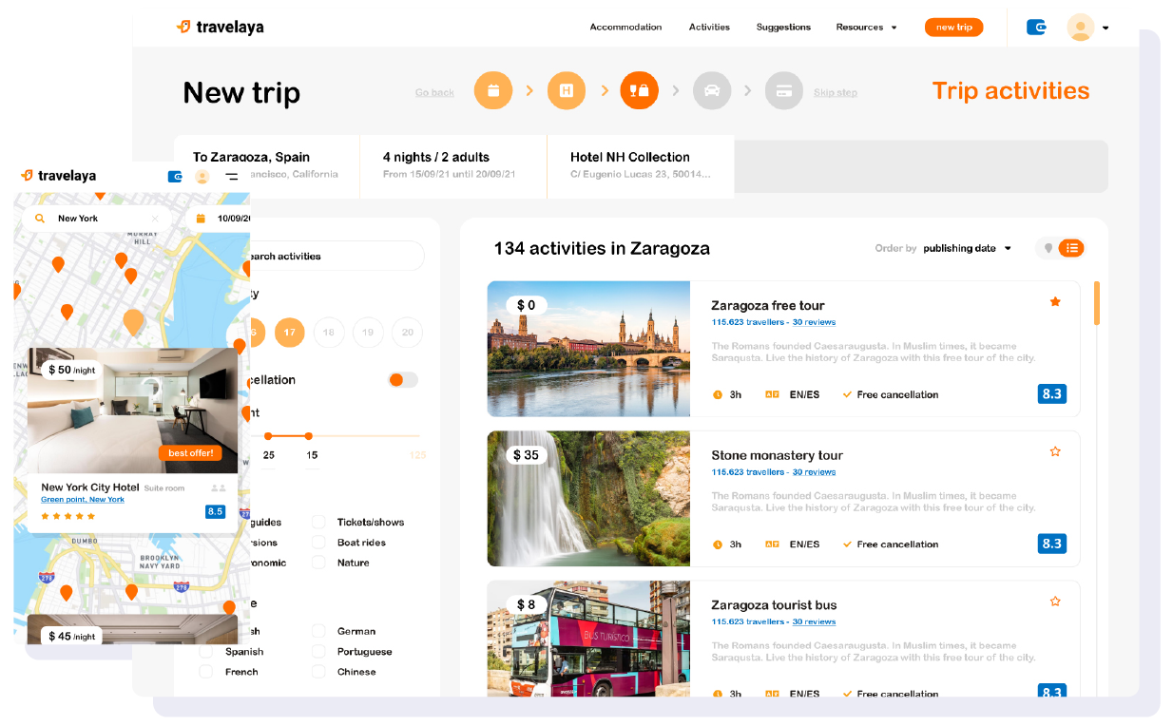Click the activities step shopping icon
The image size is (1173, 726).
(640, 91)
